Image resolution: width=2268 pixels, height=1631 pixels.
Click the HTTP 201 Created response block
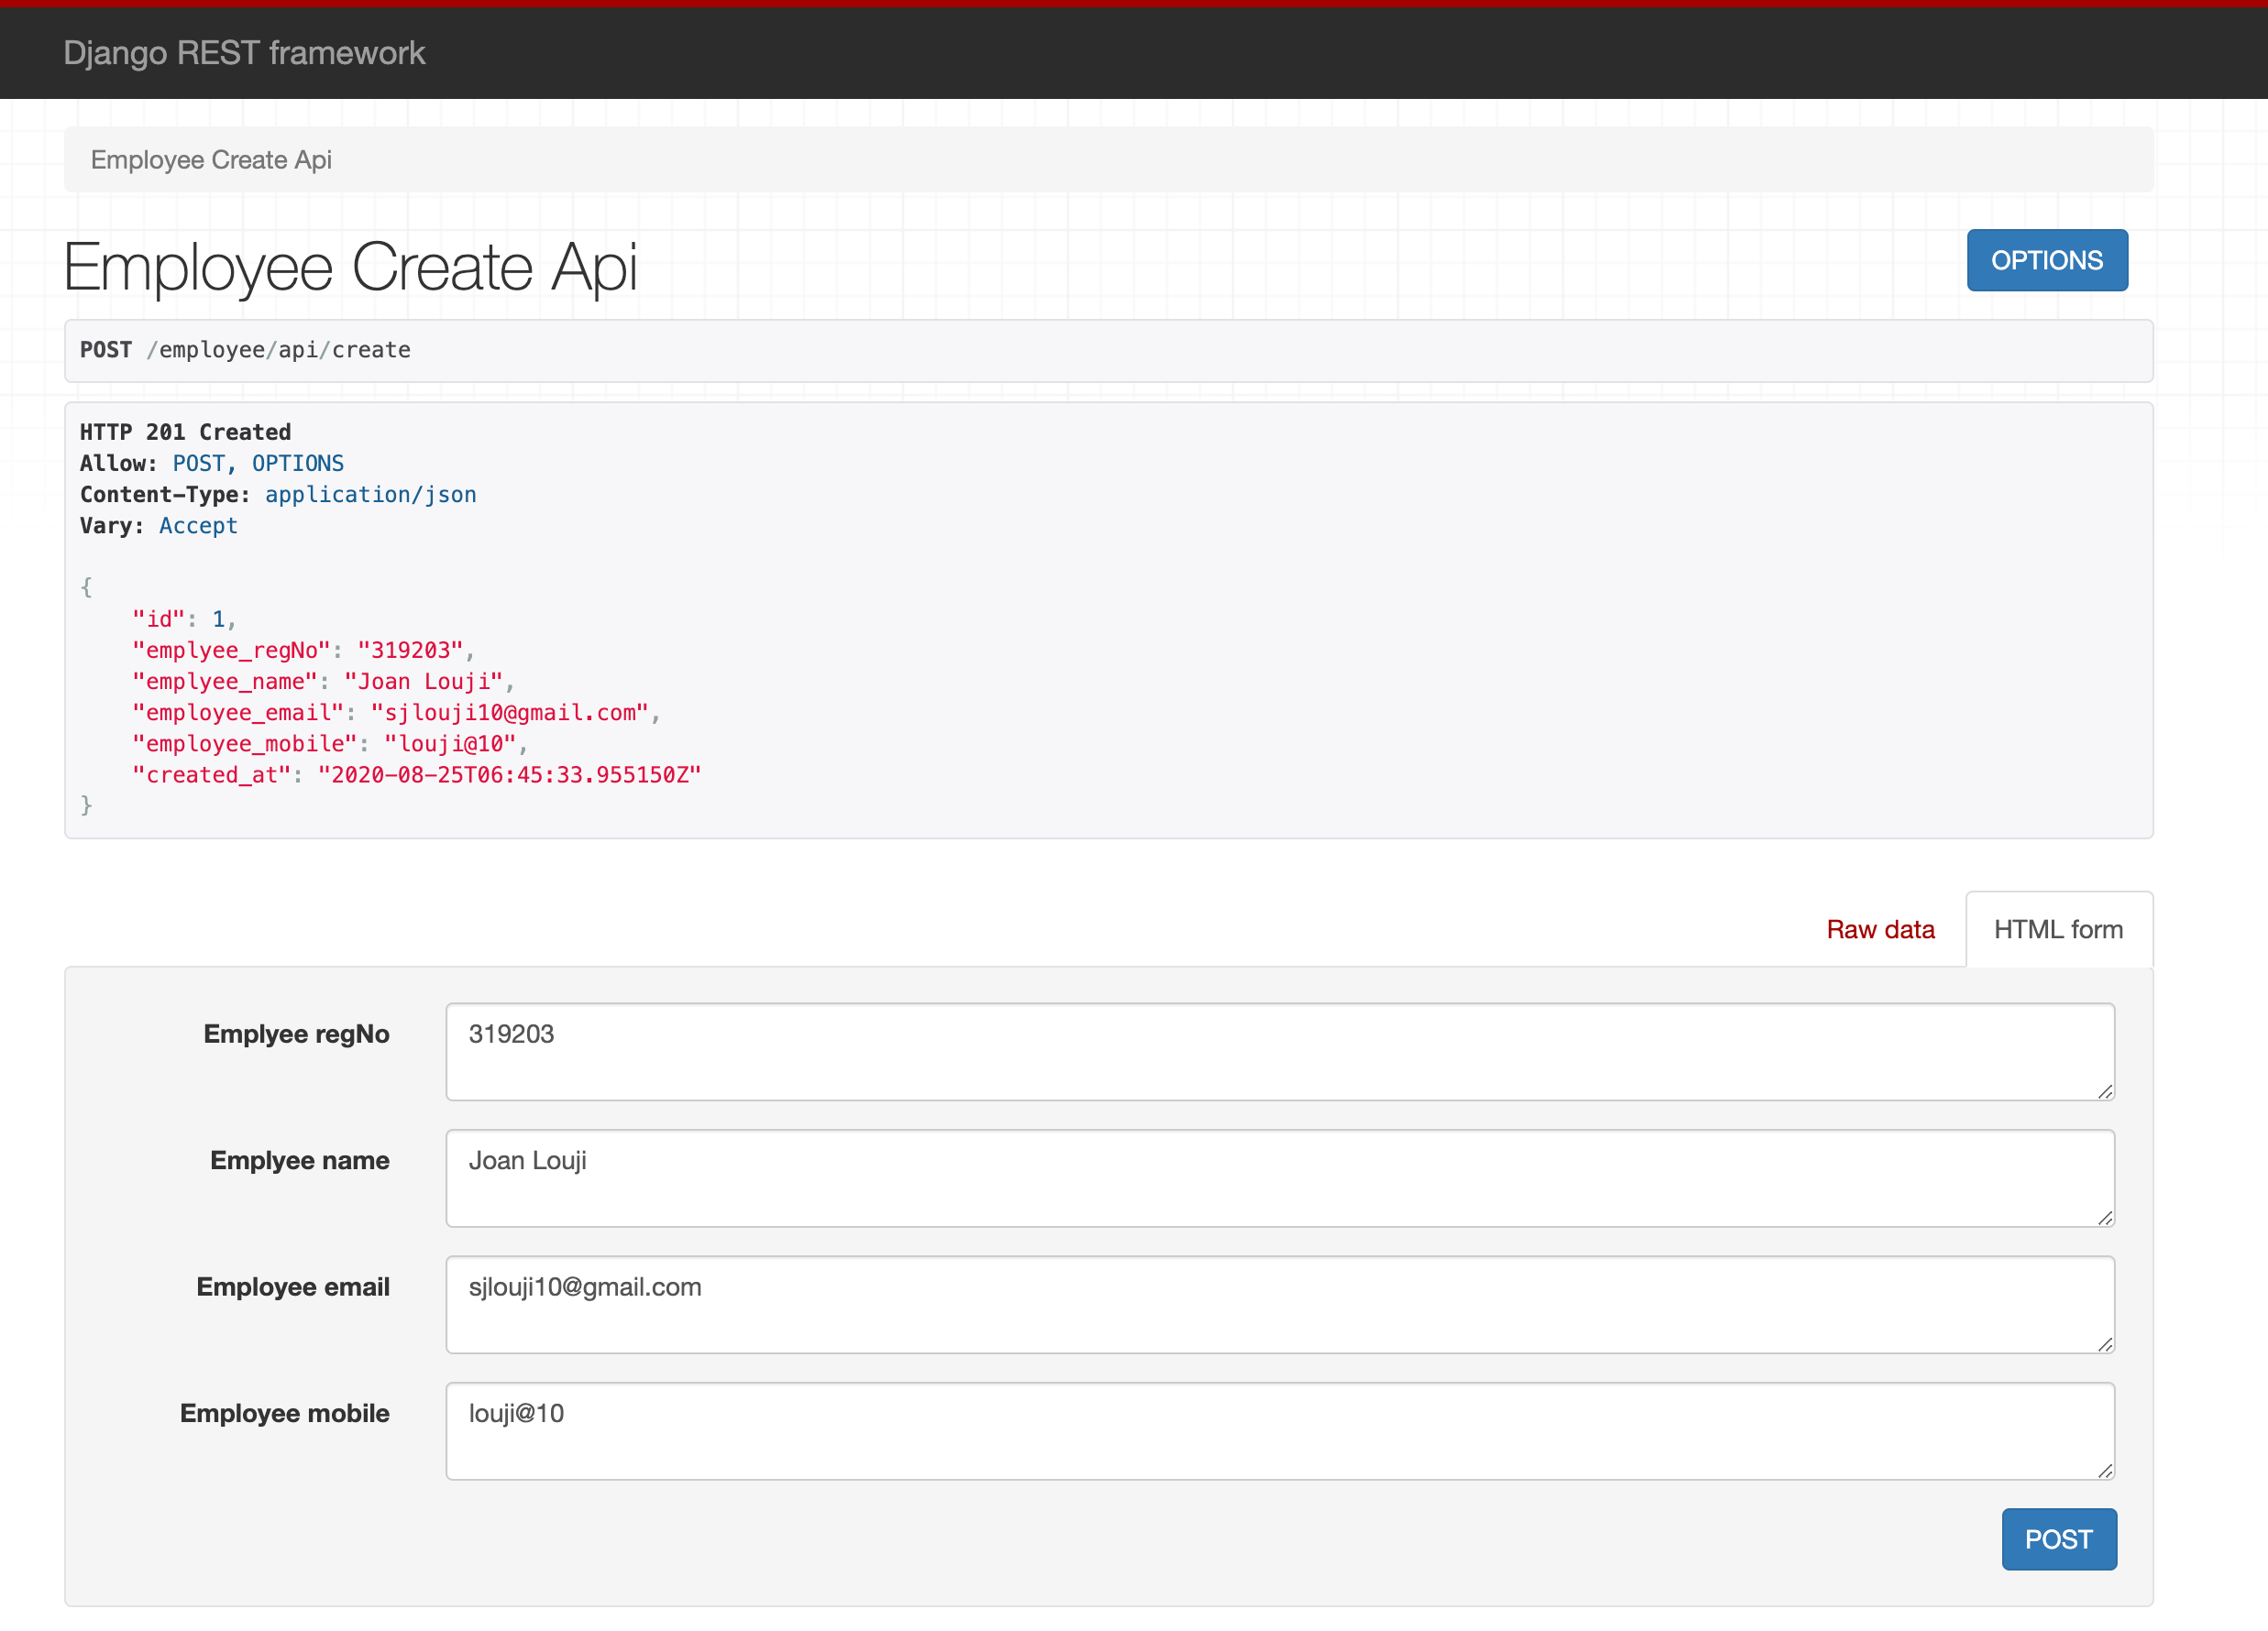click(x=186, y=431)
